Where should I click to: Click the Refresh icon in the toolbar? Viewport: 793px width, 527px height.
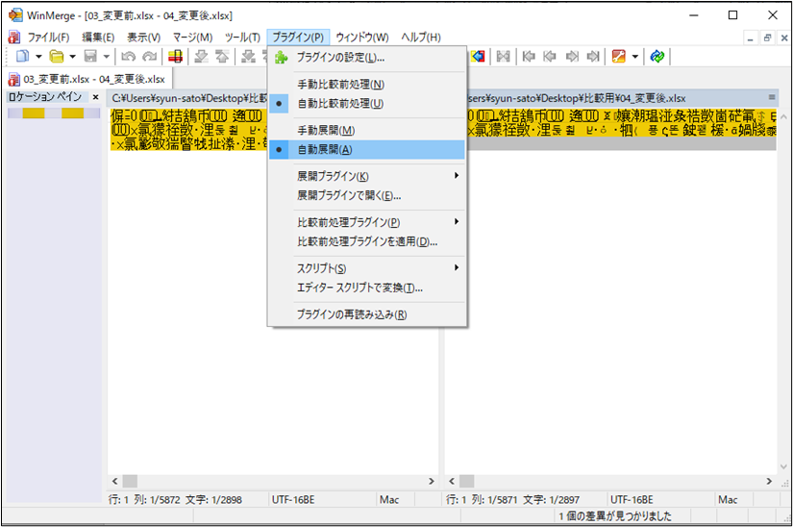pos(657,57)
